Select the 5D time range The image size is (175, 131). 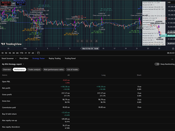pyautogui.click(x=6, y=53)
